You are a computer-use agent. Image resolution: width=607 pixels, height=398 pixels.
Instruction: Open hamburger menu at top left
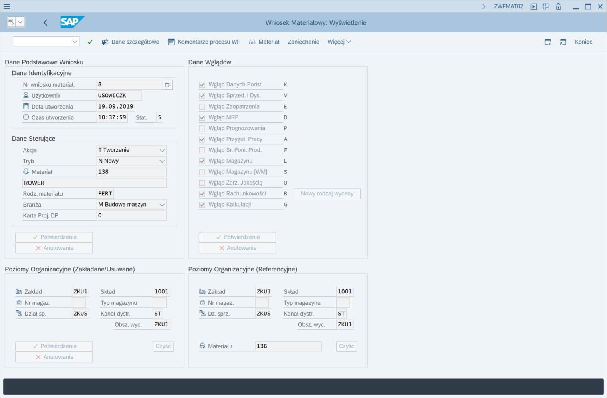click(7, 6)
